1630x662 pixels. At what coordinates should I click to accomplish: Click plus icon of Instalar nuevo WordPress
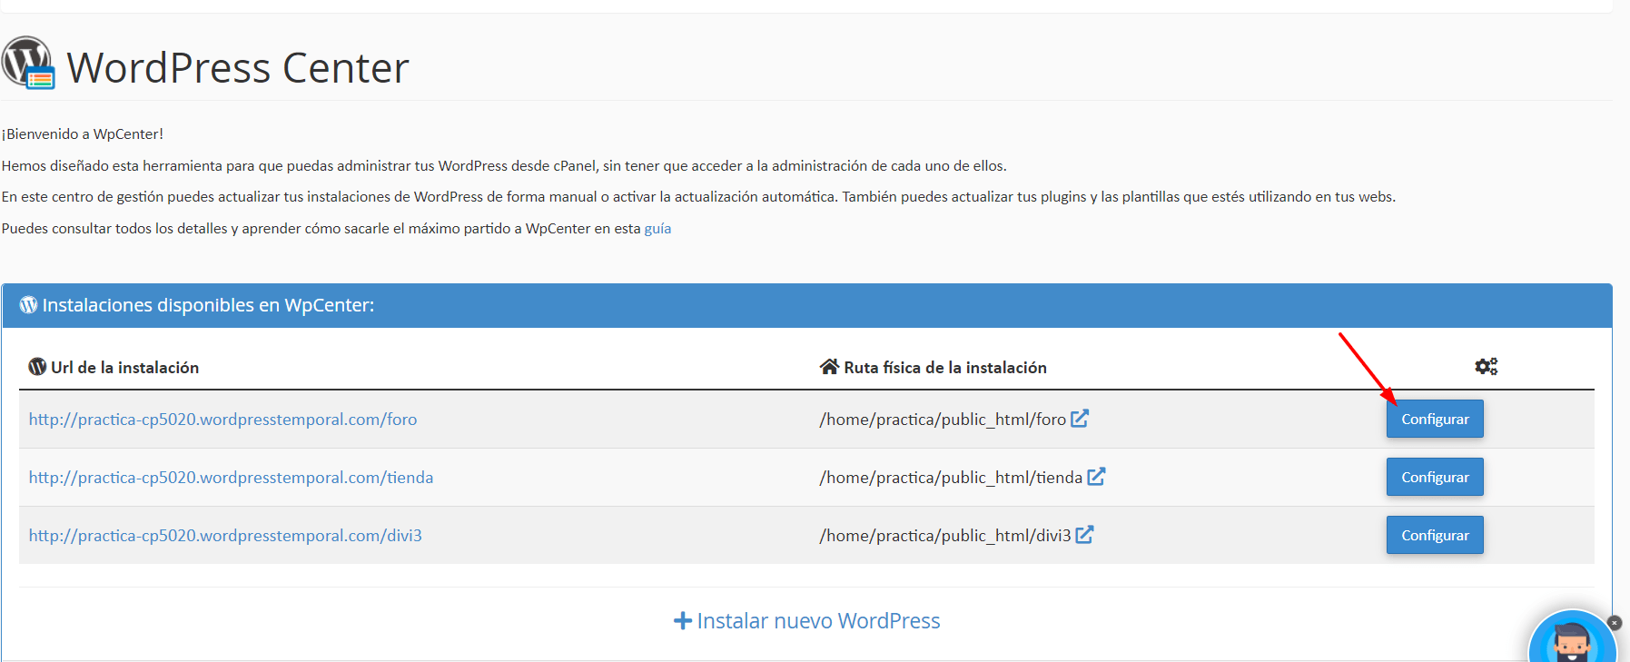click(683, 621)
